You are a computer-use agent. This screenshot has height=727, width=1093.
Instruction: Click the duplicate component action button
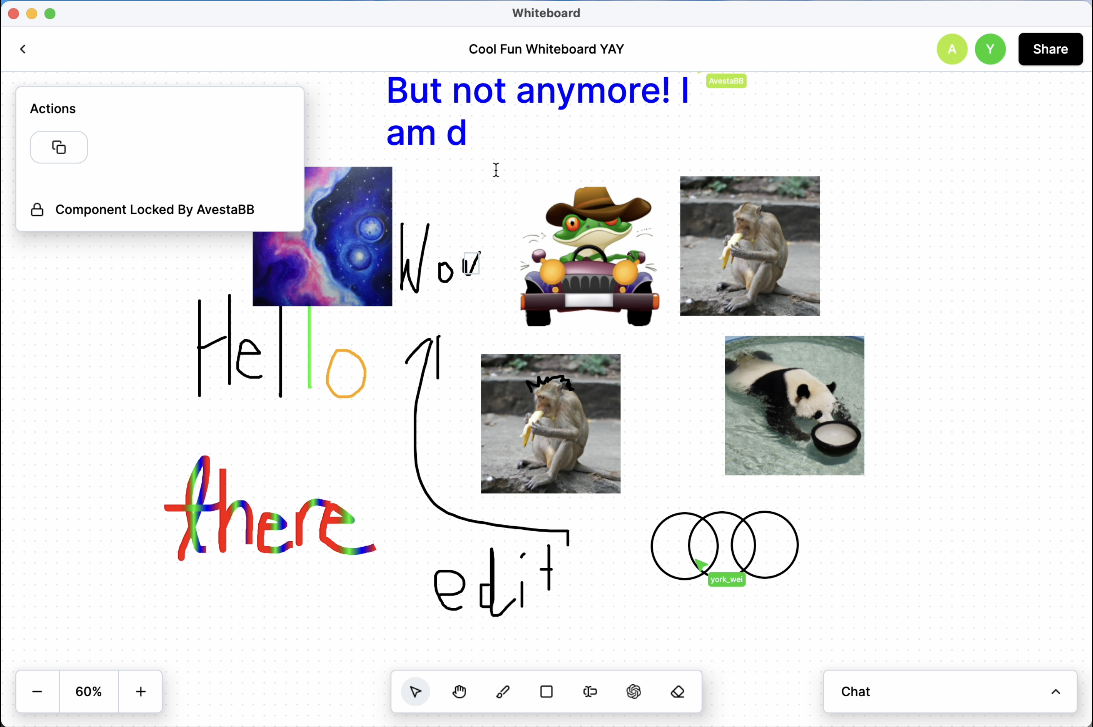59,147
